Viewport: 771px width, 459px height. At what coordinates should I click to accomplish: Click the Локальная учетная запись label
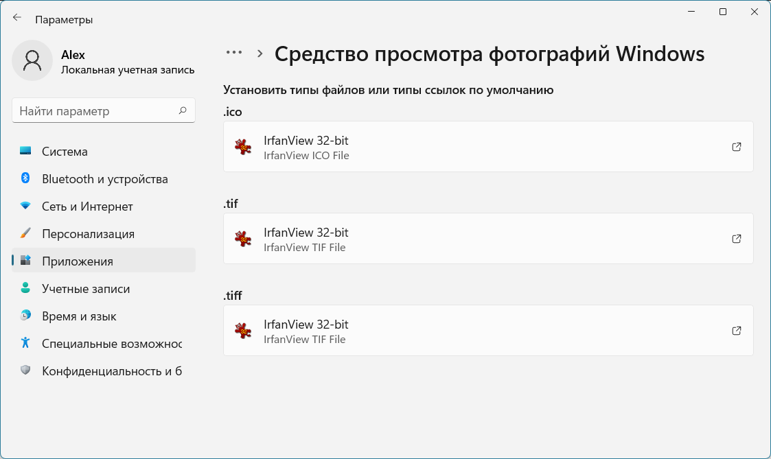pos(128,70)
